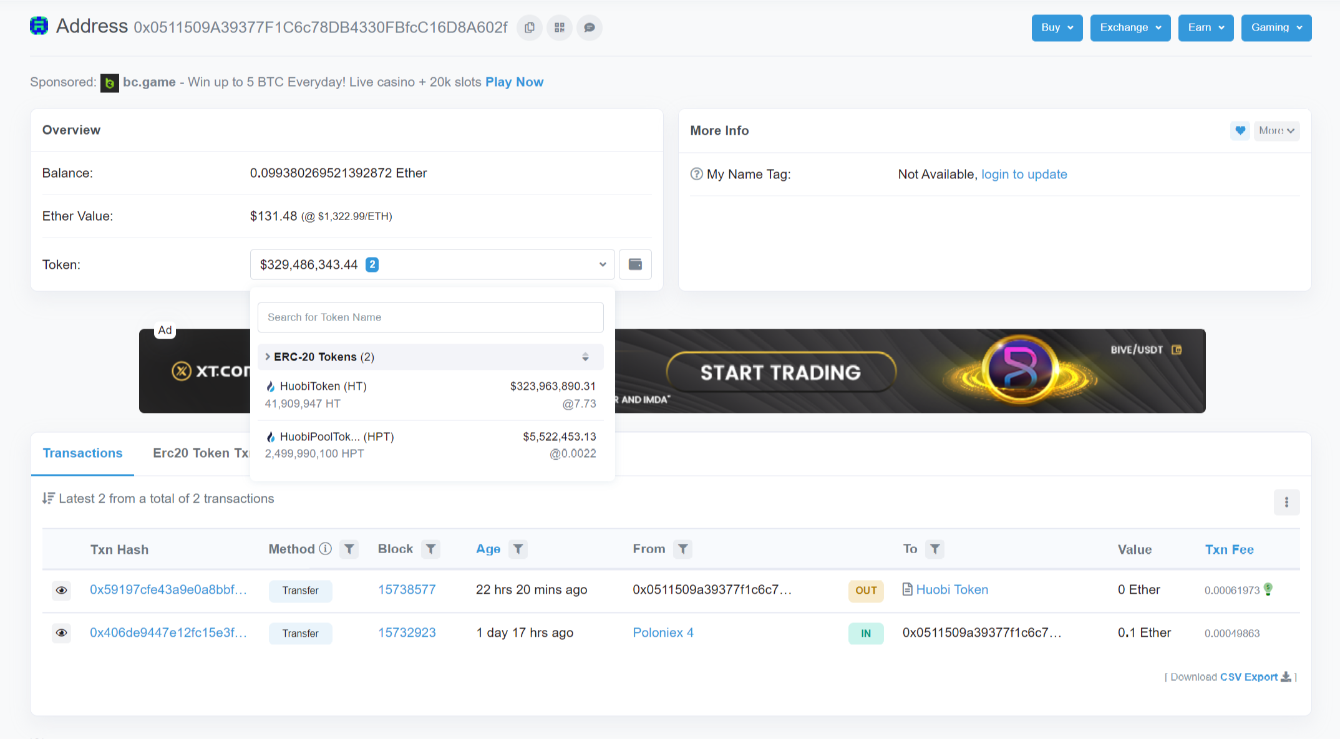This screenshot has height=739, width=1340.
Task: Click login to update link
Action: (x=1024, y=175)
